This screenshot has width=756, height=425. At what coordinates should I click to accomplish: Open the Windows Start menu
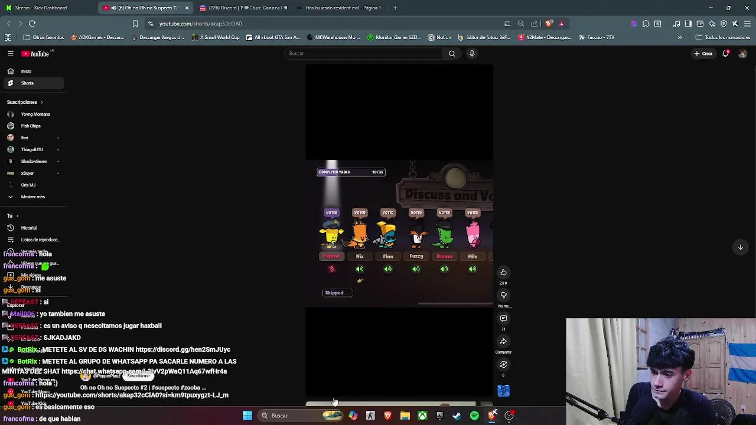click(x=247, y=416)
